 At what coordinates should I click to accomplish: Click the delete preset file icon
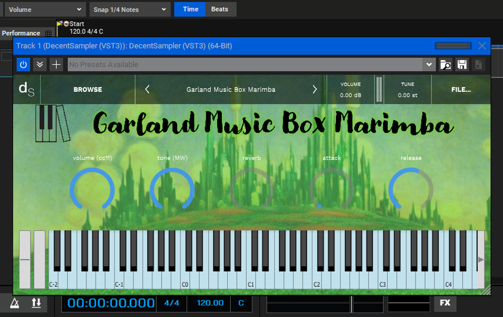[478, 64]
